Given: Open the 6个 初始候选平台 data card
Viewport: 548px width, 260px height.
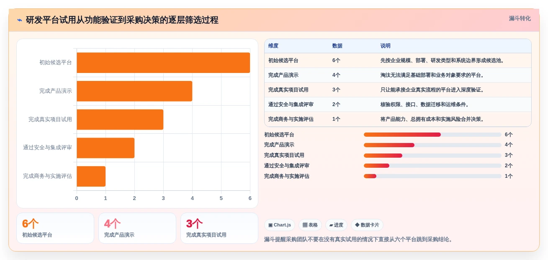Looking at the screenshot, I should tap(55, 228).
